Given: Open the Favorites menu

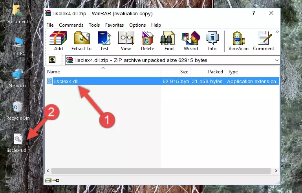Looking at the screenshot, I should (114, 25).
